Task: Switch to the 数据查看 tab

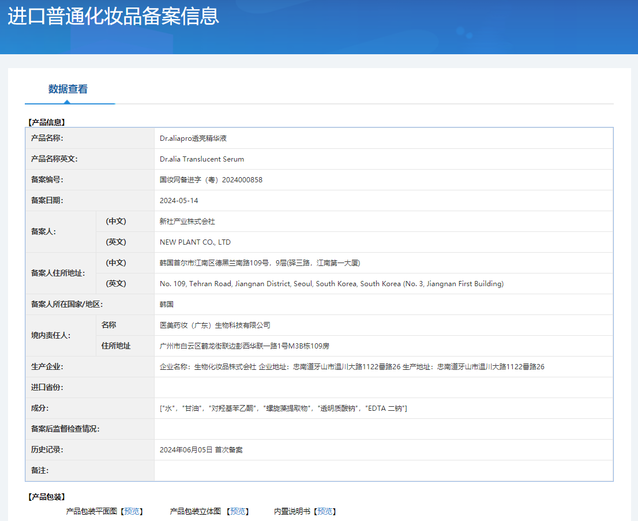Action: 68,89
